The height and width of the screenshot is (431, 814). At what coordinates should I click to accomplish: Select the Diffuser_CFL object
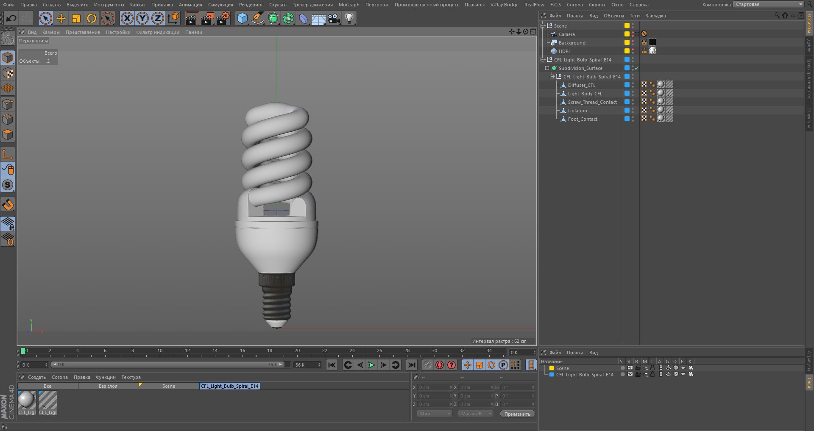tap(581, 85)
